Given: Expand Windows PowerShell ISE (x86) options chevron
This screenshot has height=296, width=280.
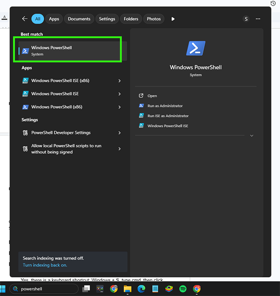Looking at the screenshot, I should pyautogui.click(x=119, y=81).
